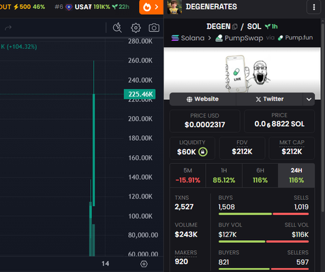Viewport: 325px width, 272px height.
Task: Click the FDV $212K box
Action: pyautogui.click(x=242, y=148)
